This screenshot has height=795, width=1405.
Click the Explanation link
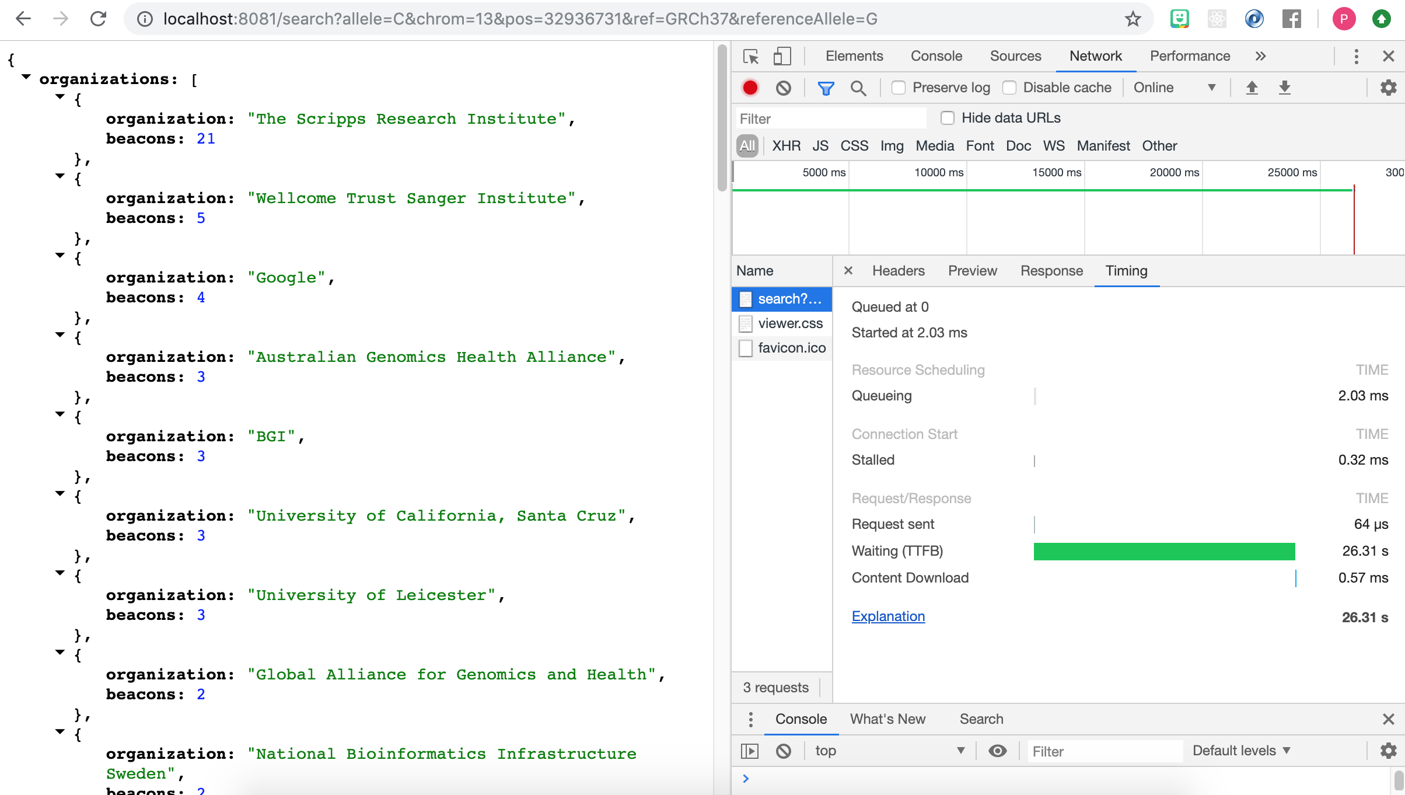(x=888, y=616)
